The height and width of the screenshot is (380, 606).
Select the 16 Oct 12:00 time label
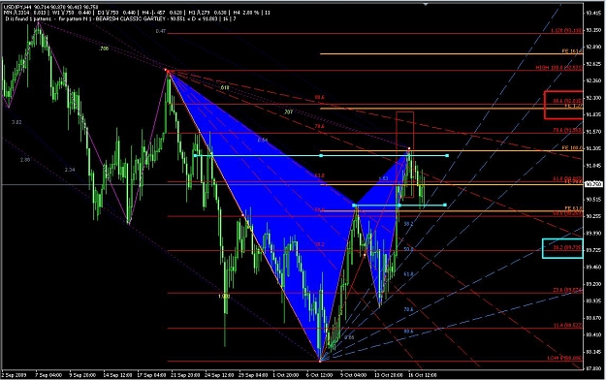(423, 375)
